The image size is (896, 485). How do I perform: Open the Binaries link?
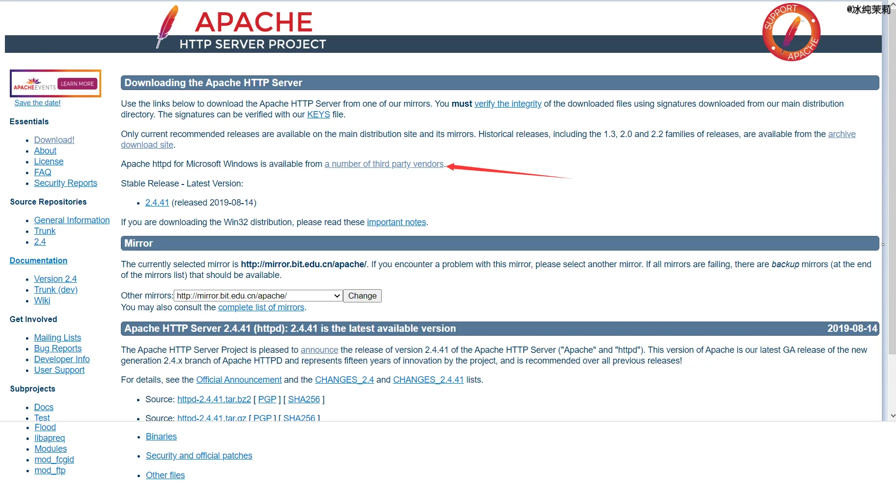[161, 437]
